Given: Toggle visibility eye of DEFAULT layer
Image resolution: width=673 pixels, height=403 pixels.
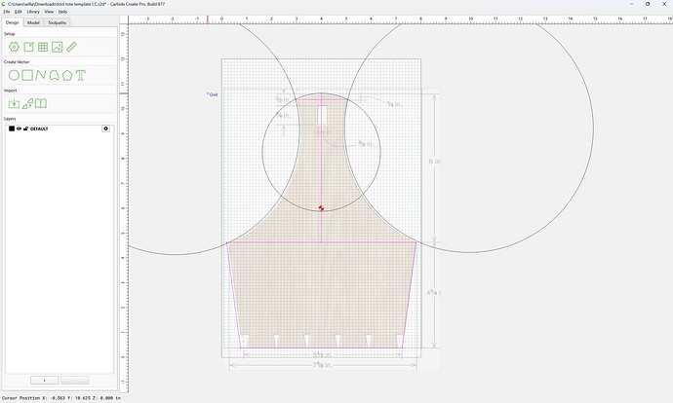Looking at the screenshot, I should 19,128.
